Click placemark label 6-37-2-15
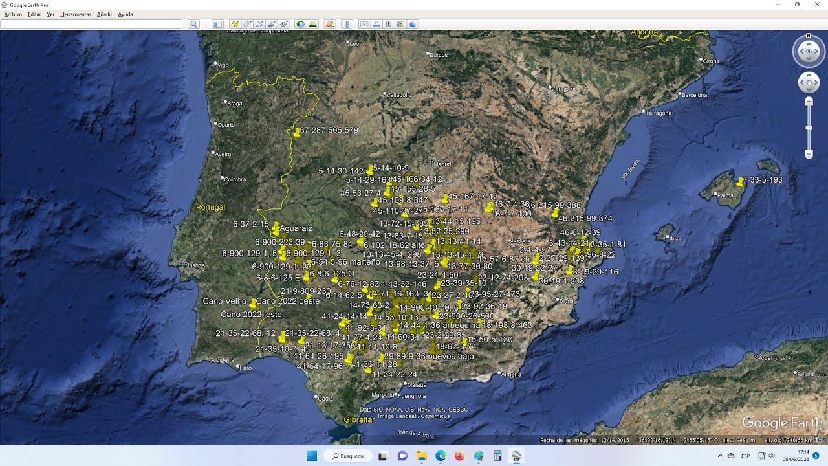 (250, 223)
